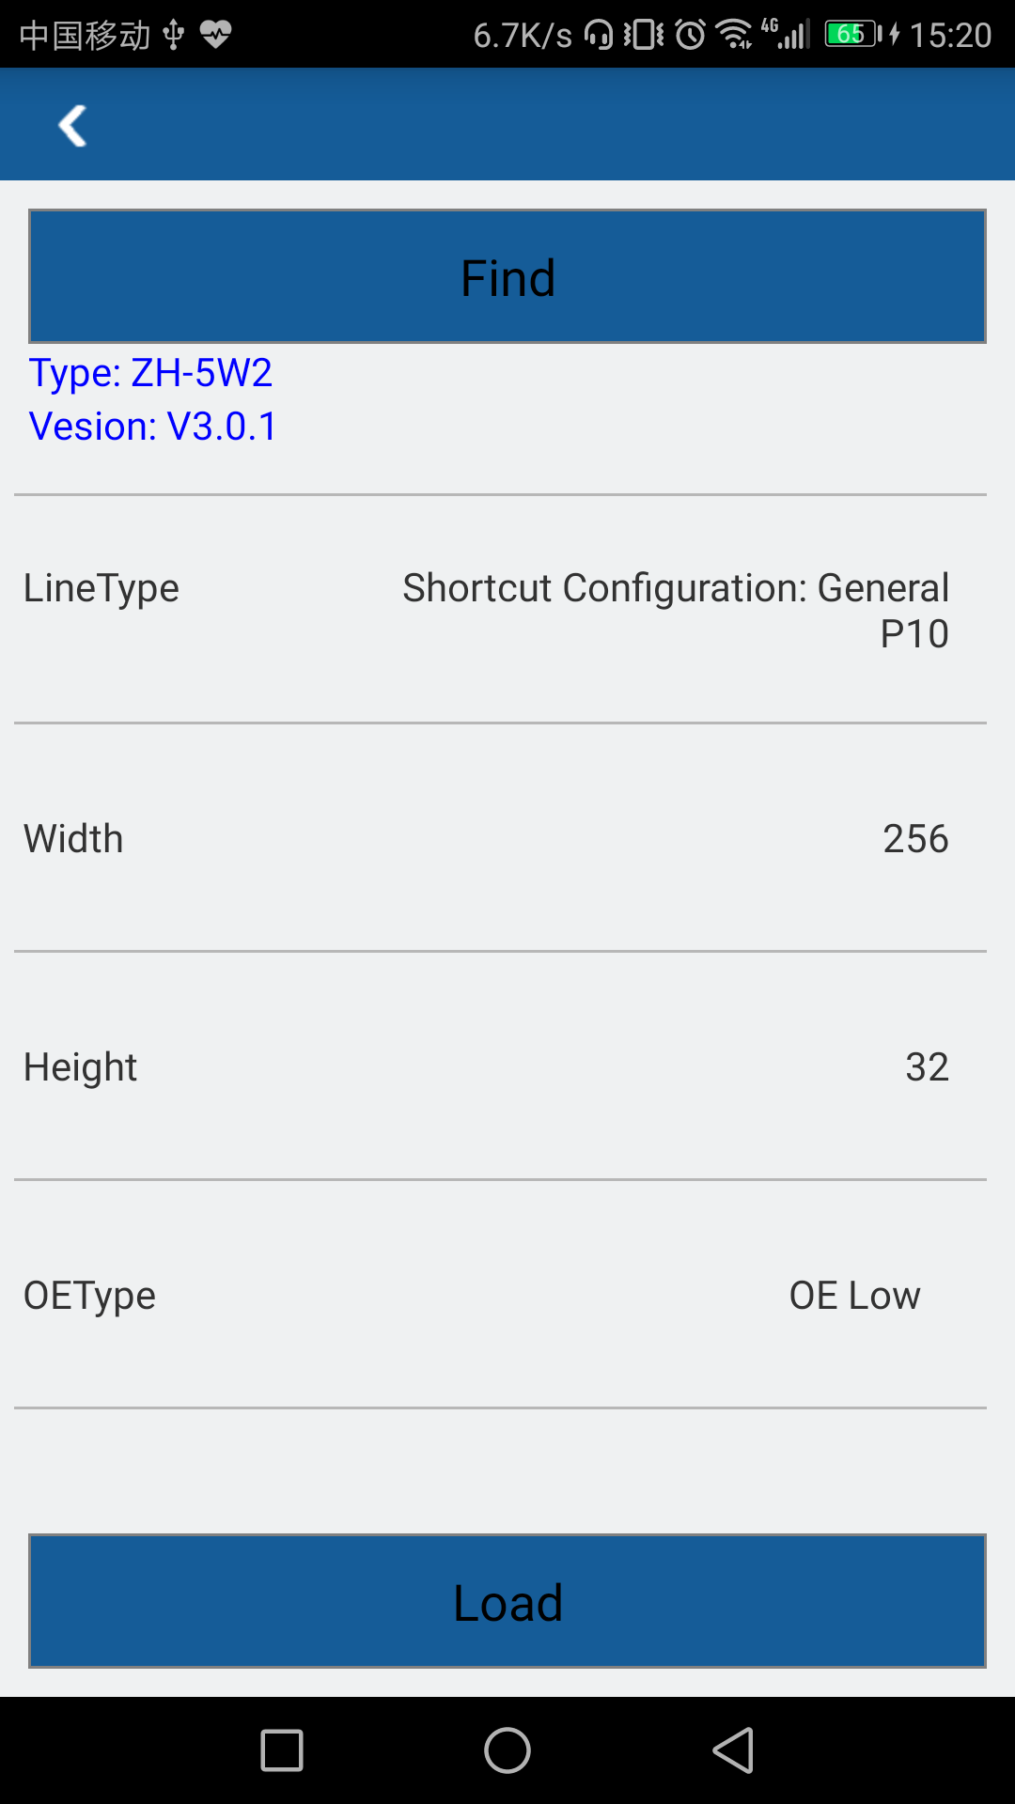Tap the Android recent apps square icon
Image resolution: width=1015 pixels, height=1804 pixels.
[x=282, y=1750]
